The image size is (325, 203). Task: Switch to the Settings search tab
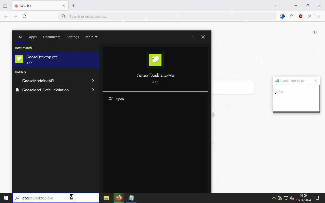[x=73, y=37]
